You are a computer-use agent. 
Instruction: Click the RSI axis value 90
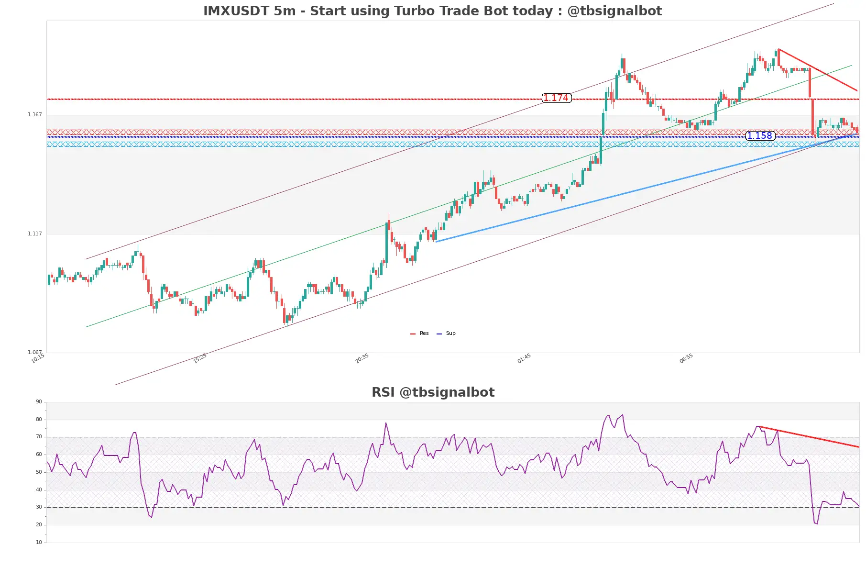[39, 402]
